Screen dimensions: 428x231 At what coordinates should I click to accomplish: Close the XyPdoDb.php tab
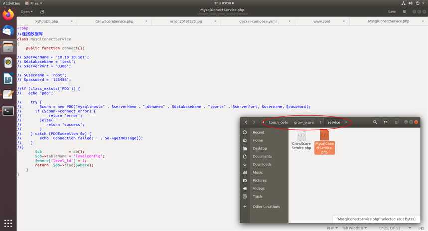tap(72, 21)
